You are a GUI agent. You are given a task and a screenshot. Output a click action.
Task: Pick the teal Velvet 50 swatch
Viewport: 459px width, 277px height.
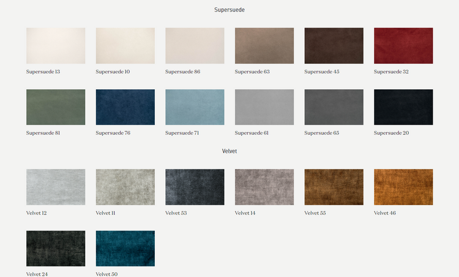(x=125, y=248)
